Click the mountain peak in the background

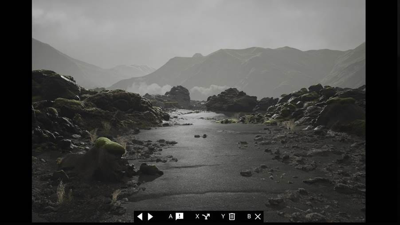click(x=197, y=56)
